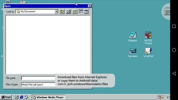Click the View Desktop toolbar icon
The image size is (178, 100).
click(68, 11)
